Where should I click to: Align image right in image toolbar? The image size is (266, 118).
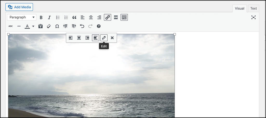(x=87, y=38)
